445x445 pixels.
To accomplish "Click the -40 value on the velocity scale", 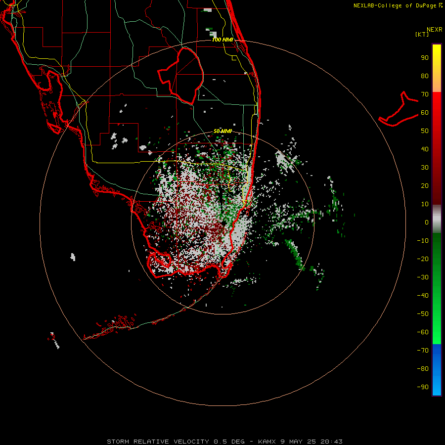I will click(x=423, y=296).
